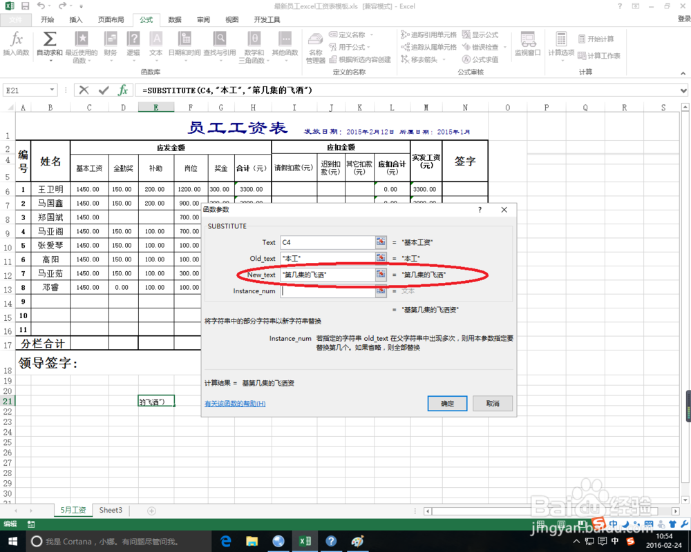Viewport: 691px width, 552px height.
Task: Click the fx button beside the formula bar
Action: tap(123, 90)
